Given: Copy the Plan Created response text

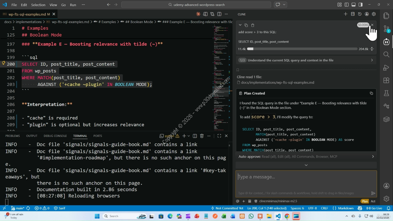Looking at the screenshot, I should click(371, 93).
